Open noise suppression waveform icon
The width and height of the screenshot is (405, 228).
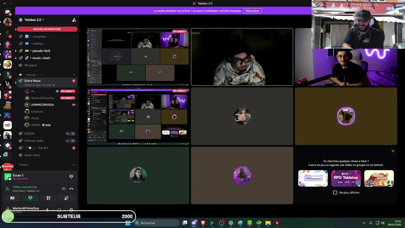(64, 189)
